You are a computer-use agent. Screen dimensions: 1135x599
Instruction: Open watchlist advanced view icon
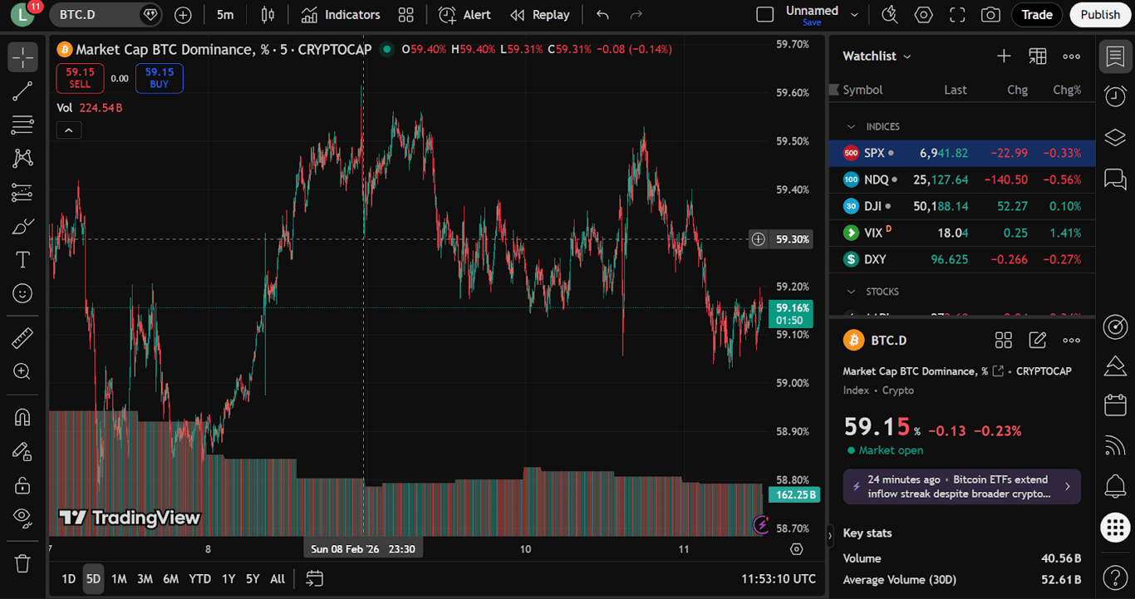coord(1038,56)
